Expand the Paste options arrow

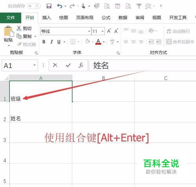point(9,45)
